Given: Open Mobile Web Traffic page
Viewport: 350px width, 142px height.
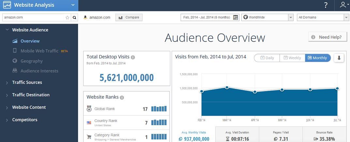Looking at the screenshot, I should pos(39,51).
